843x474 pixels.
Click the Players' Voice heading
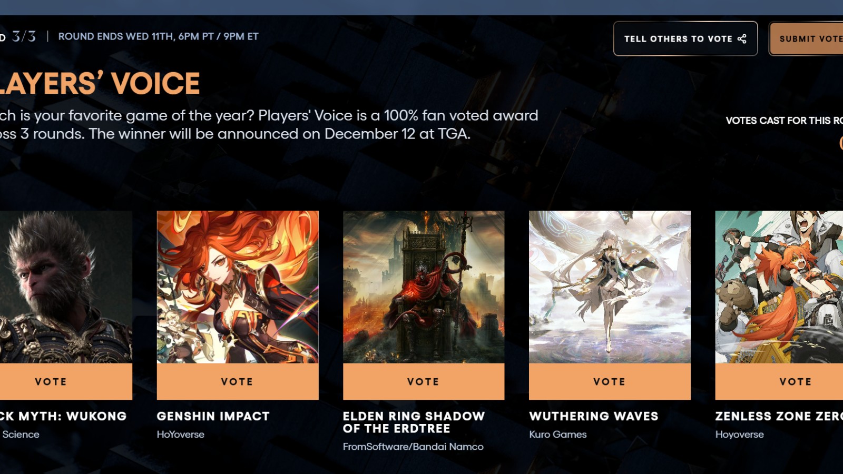click(100, 83)
